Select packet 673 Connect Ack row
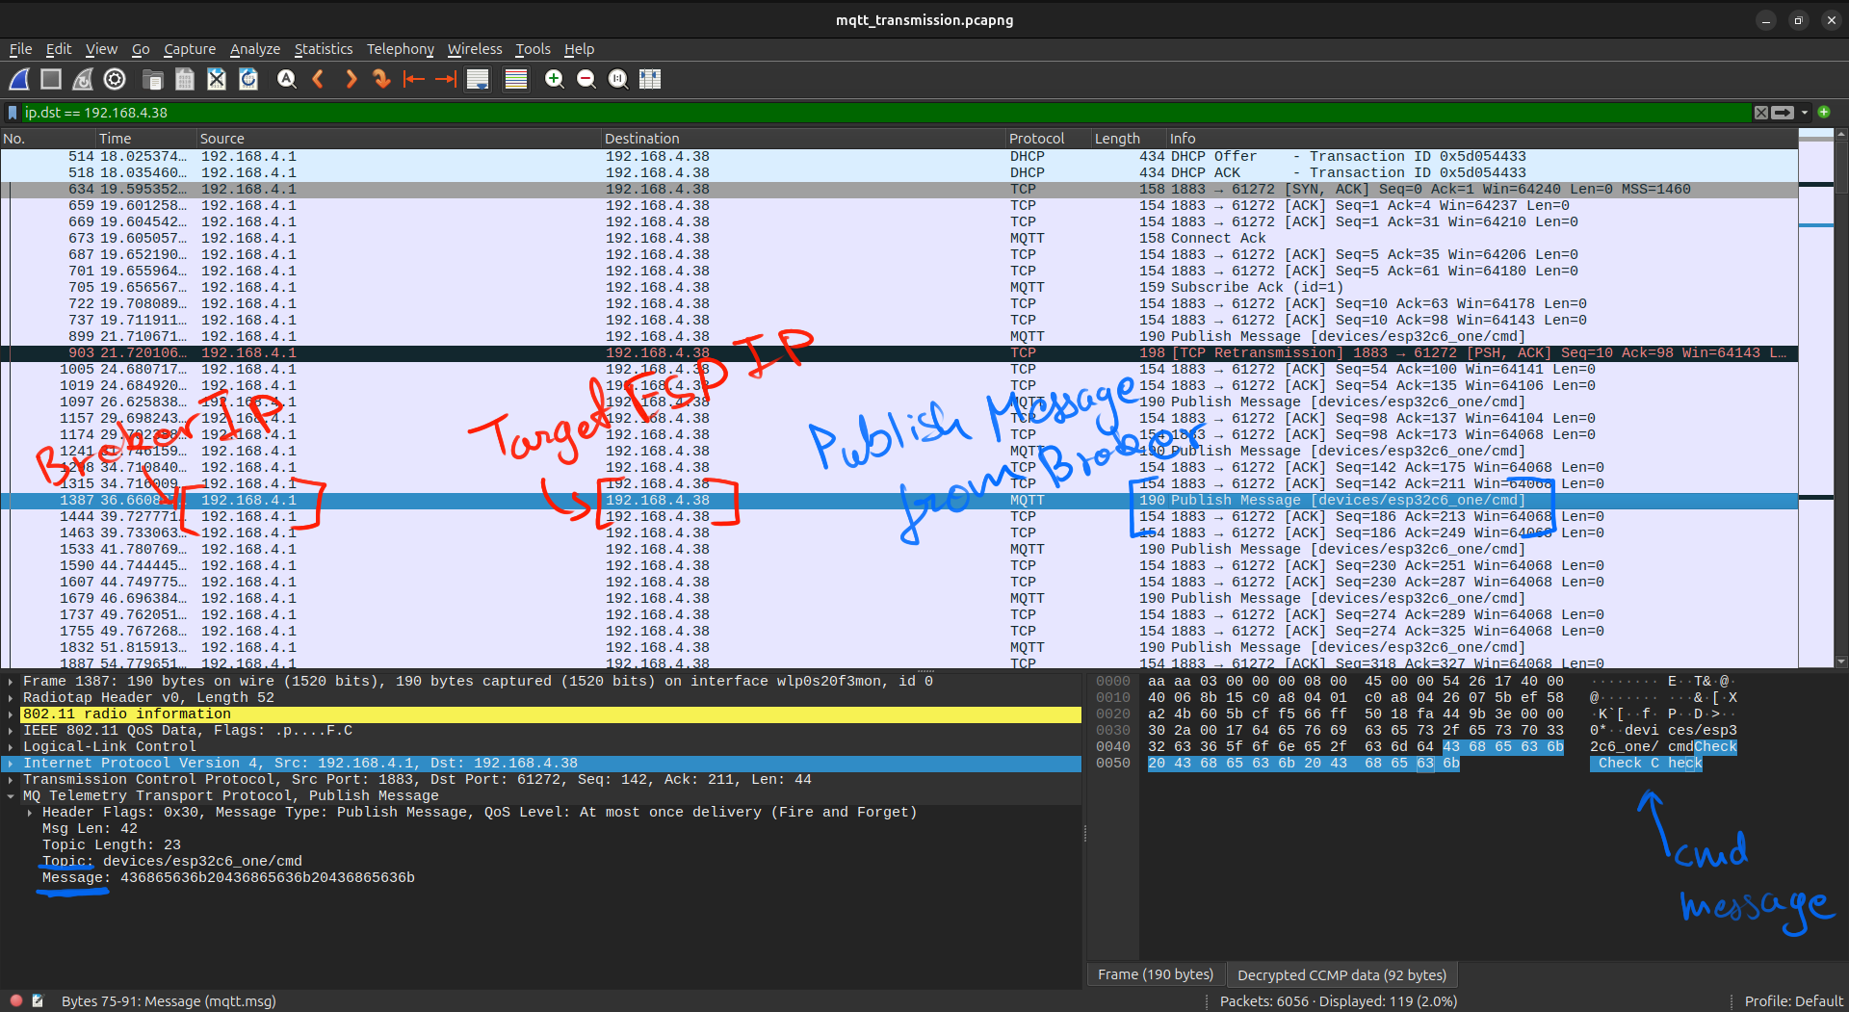The image size is (1849, 1012). tap(899, 238)
